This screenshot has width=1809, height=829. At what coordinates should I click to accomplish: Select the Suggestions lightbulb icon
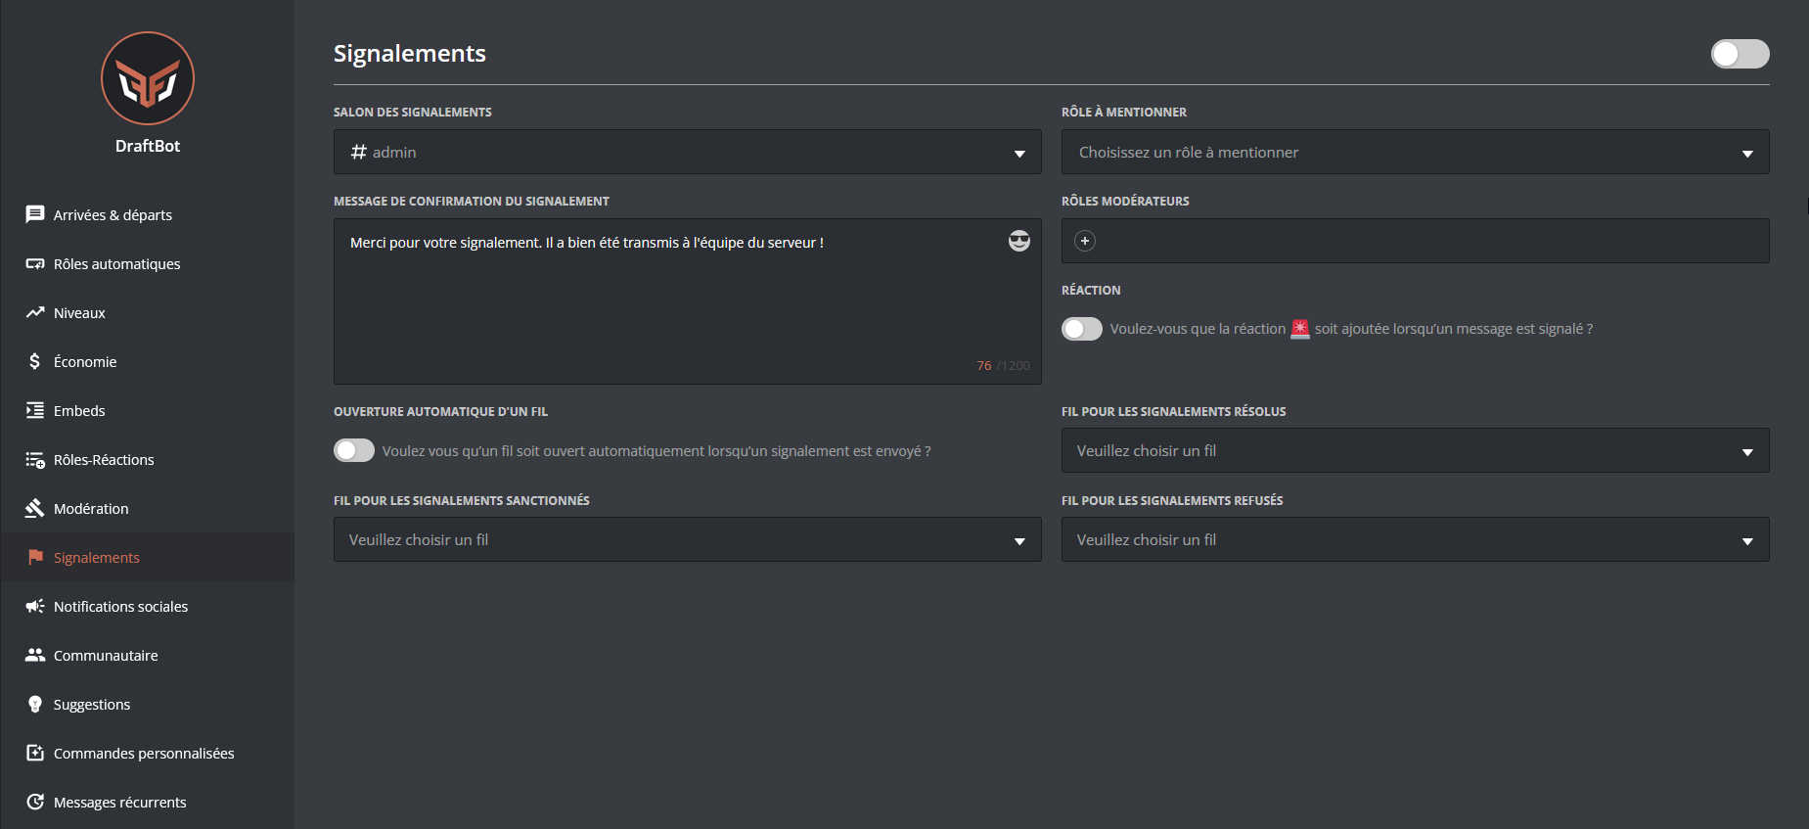[35, 704]
